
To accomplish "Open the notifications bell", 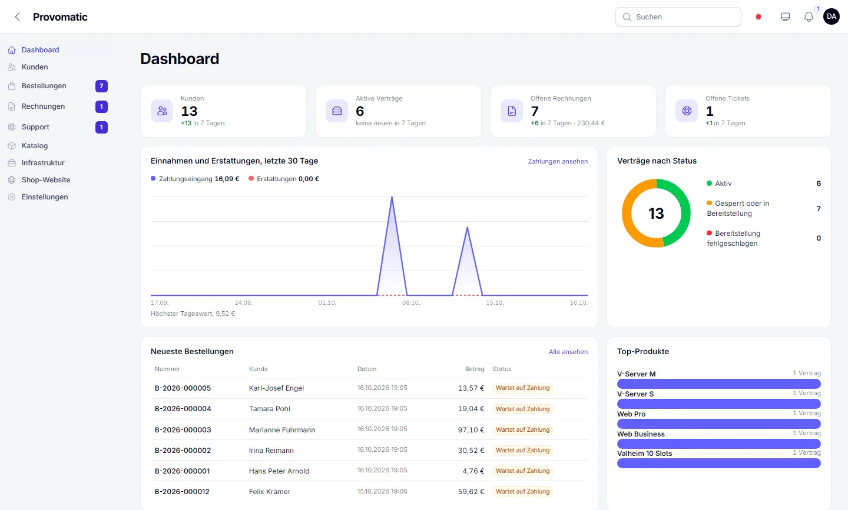I will pos(809,17).
